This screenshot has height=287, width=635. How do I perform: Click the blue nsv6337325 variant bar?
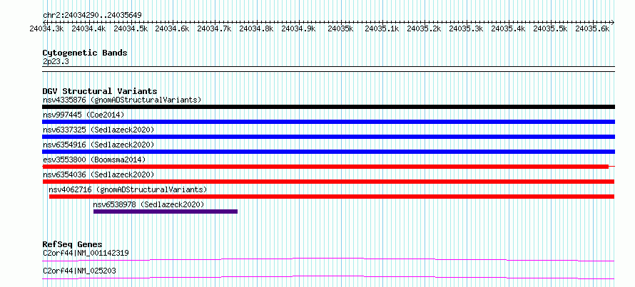(328, 137)
